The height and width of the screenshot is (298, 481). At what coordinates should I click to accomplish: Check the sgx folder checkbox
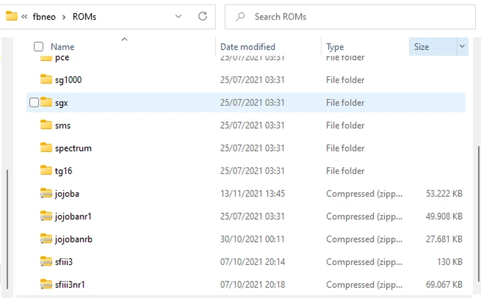(34, 103)
